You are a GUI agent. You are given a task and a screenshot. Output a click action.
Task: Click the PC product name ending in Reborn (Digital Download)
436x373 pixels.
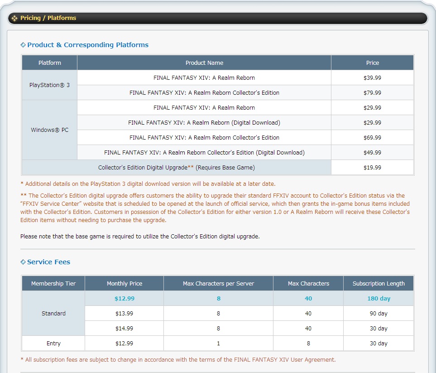click(204, 122)
